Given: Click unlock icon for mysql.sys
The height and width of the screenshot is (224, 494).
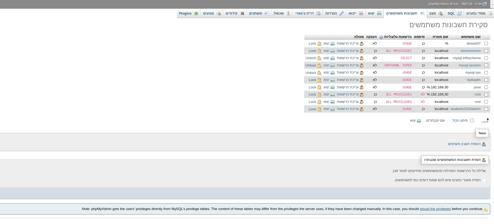Looking at the screenshot, I should pos(319,73).
